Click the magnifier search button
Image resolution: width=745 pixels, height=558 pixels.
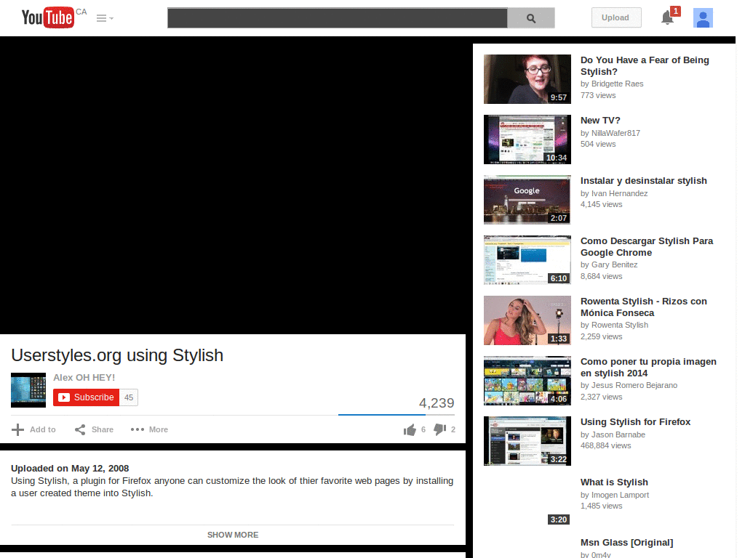pos(530,18)
